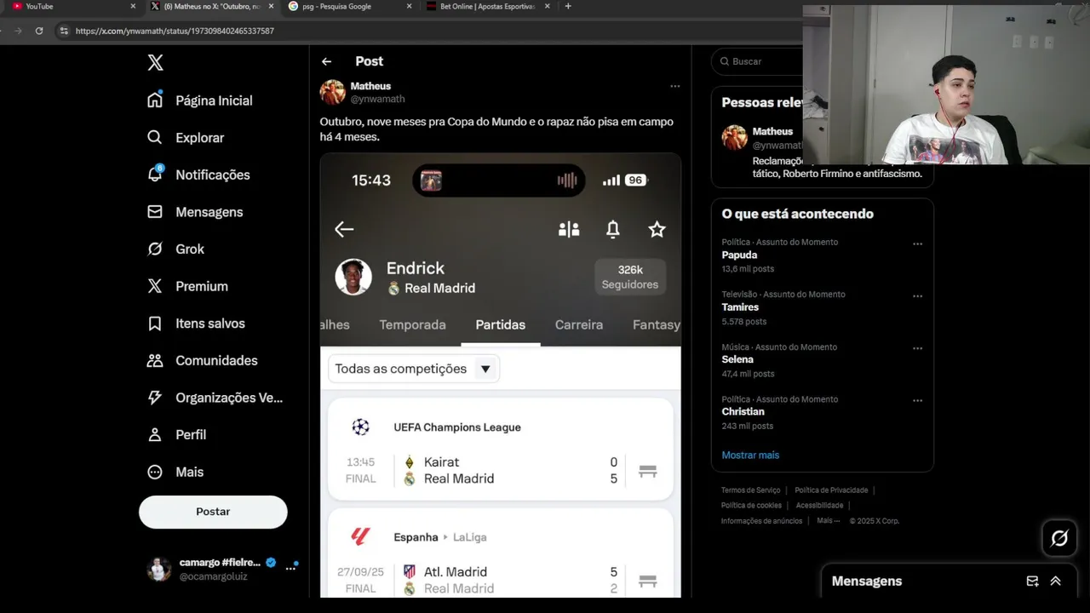The height and width of the screenshot is (613, 1090).
Task: Click the site info icon in address bar
Action: coord(64,31)
